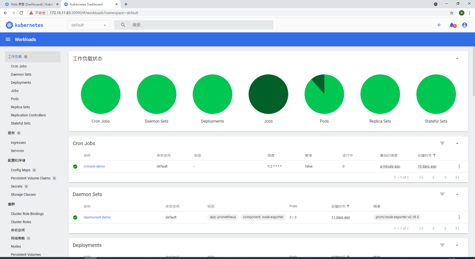475x259 pixels.
Task: Open the daemonset-demo link
Action: pos(97,217)
